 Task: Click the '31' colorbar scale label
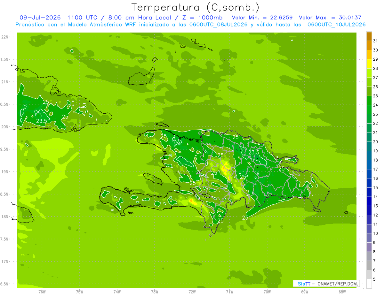pos(376,41)
